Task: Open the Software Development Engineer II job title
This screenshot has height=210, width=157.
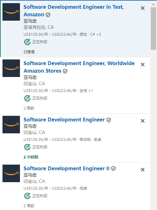Action: (66, 168)
